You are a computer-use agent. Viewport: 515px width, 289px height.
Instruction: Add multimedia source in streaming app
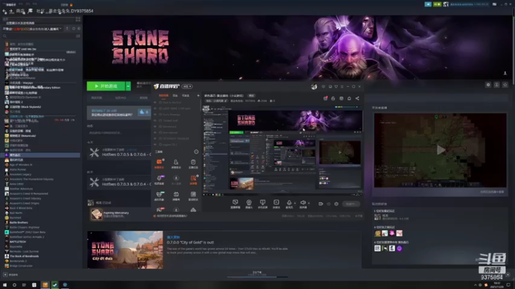tap(276, 204)
